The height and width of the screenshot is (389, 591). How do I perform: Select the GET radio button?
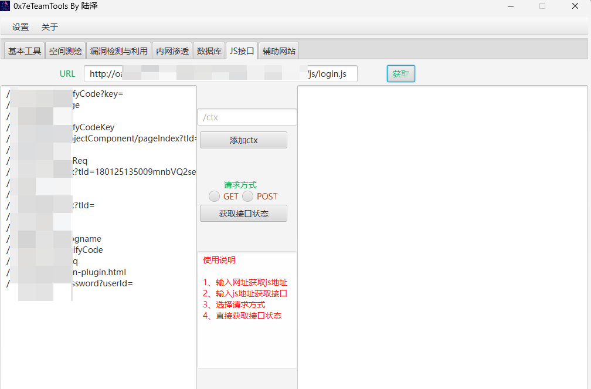[x=215, y=197]
